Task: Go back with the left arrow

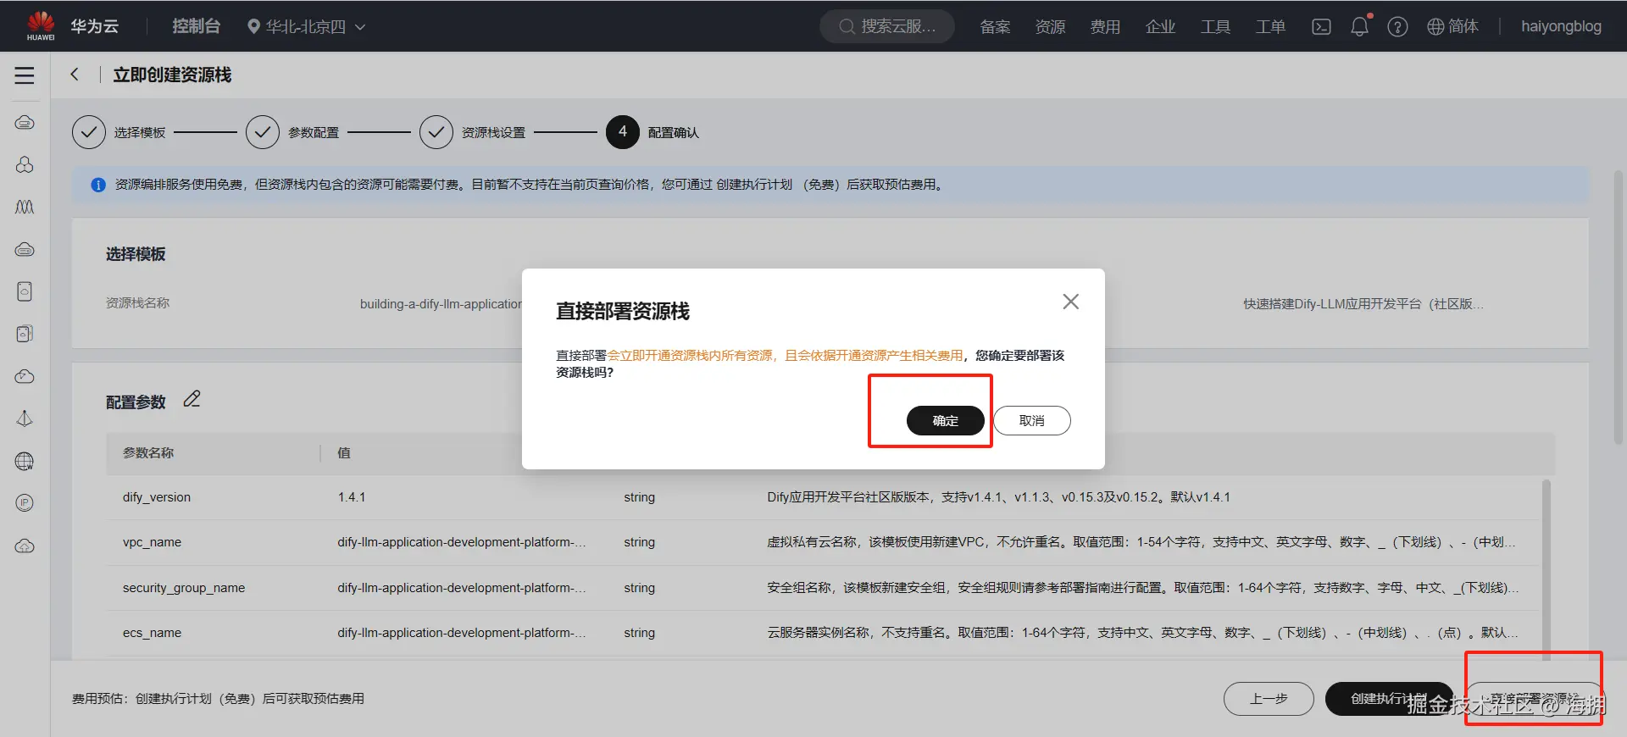Action: pos(75,75)
